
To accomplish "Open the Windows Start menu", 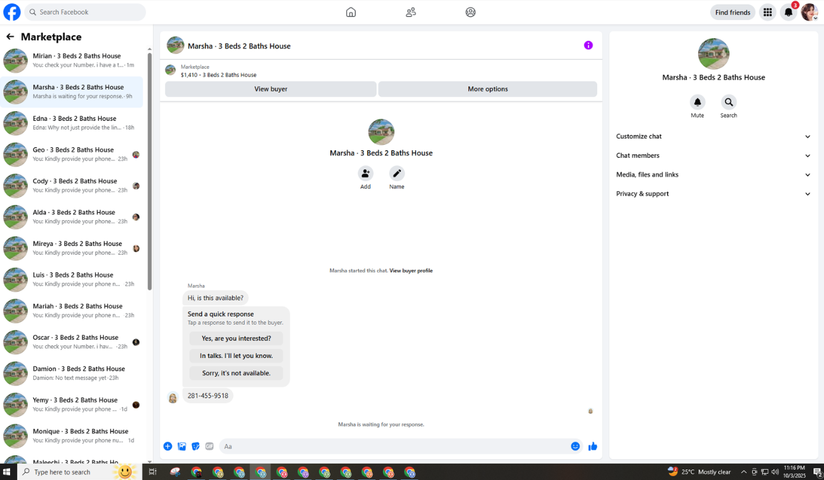I will click(8, 472).
